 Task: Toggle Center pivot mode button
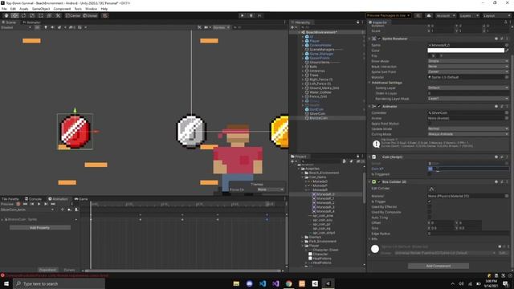[x=73, y=15]
